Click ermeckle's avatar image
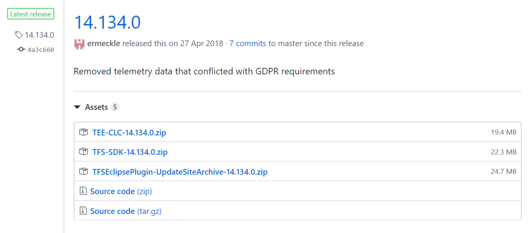This screenshot has height=233, width=530. coord(79,44)
